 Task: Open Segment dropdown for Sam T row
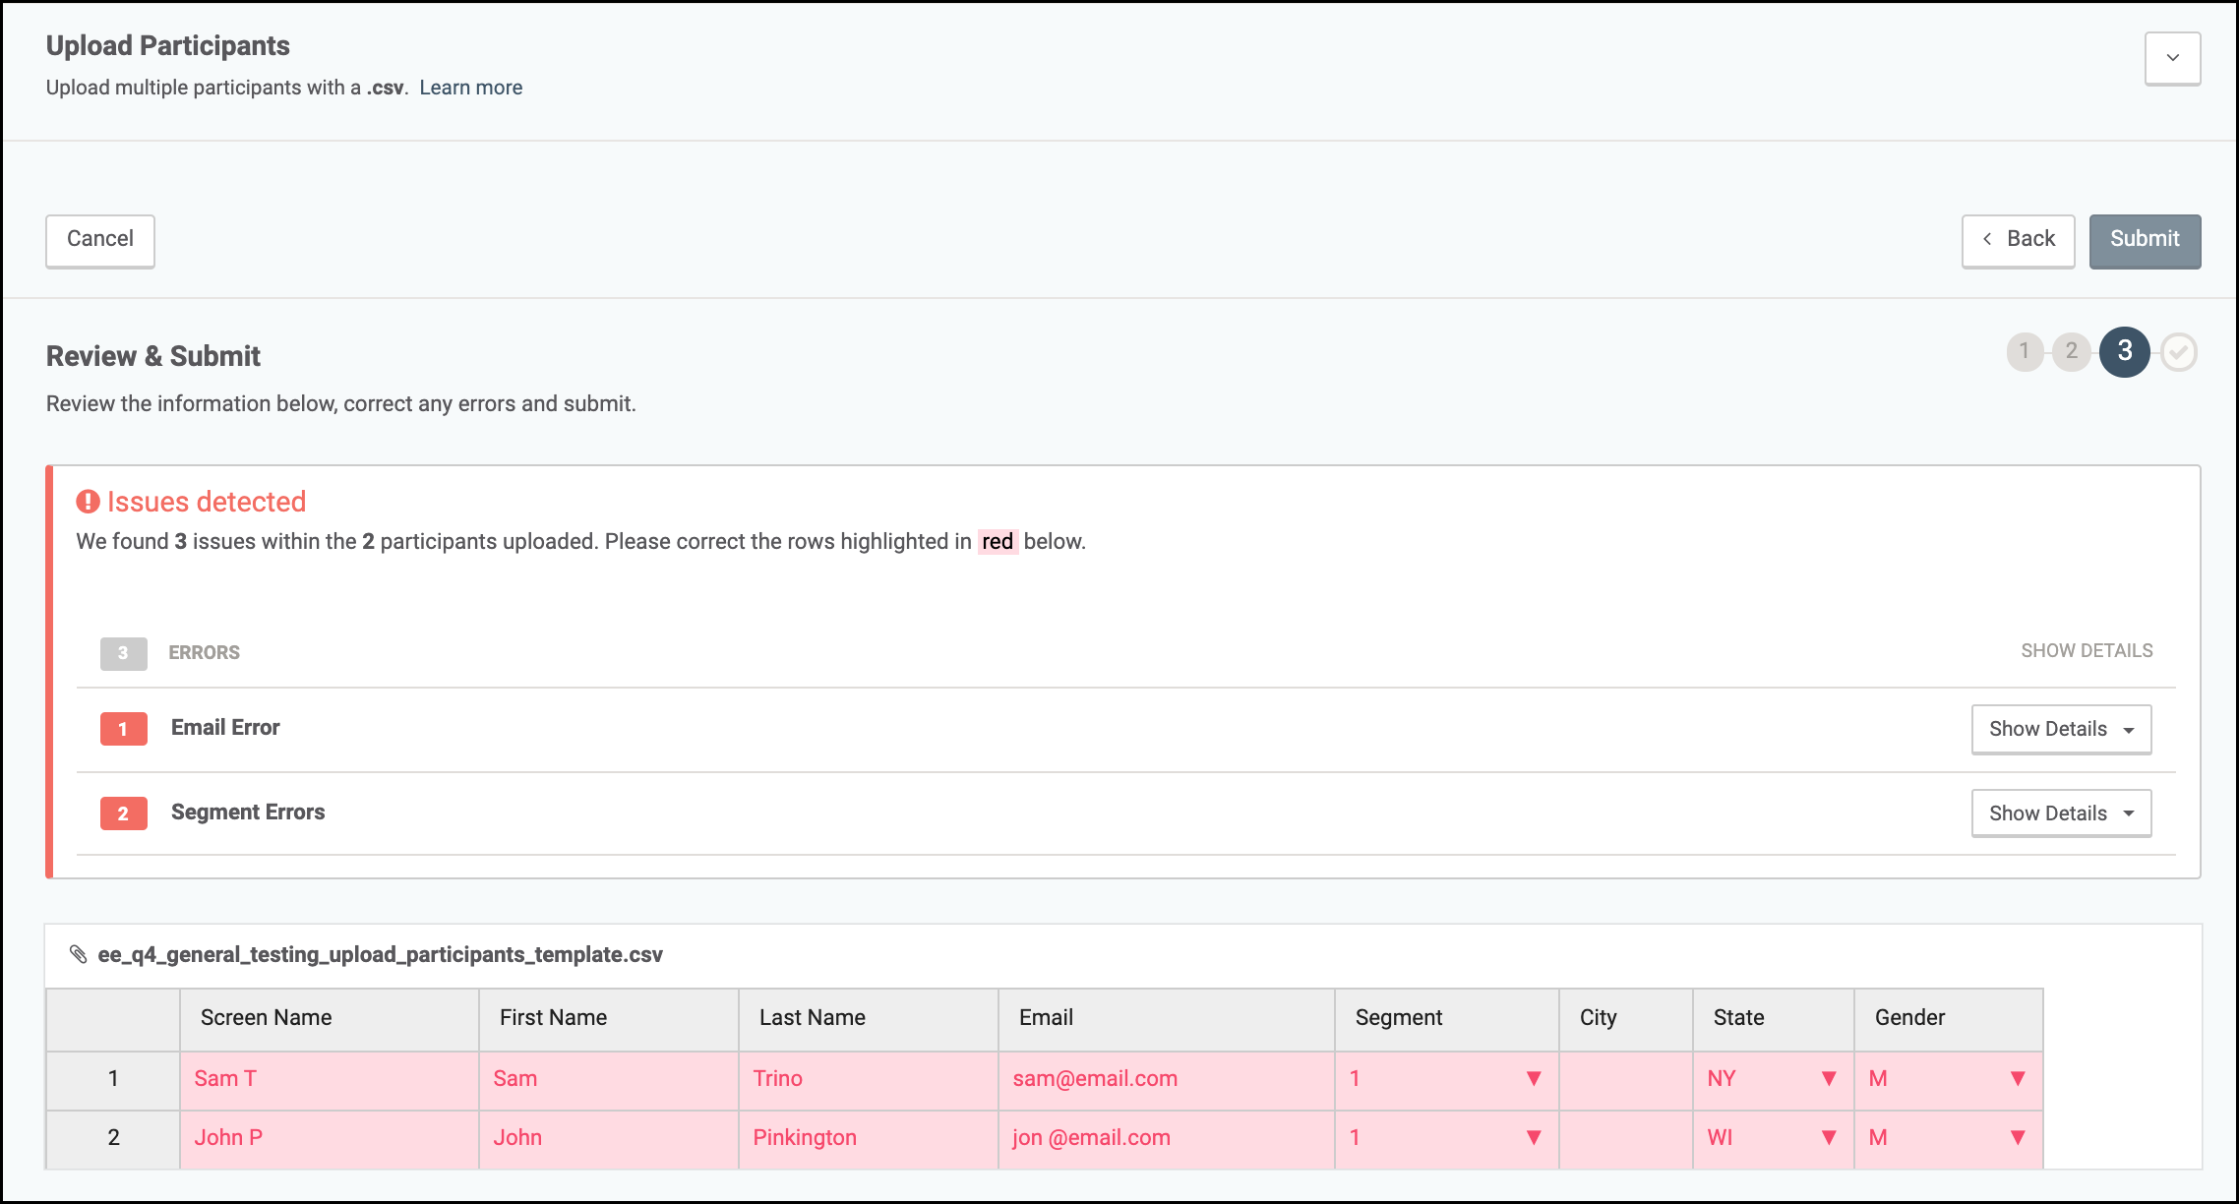[x=1534, y=1078]
